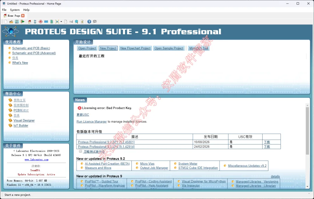Open Schematic and PCB (Advanced) tutorial

[34, 53]
